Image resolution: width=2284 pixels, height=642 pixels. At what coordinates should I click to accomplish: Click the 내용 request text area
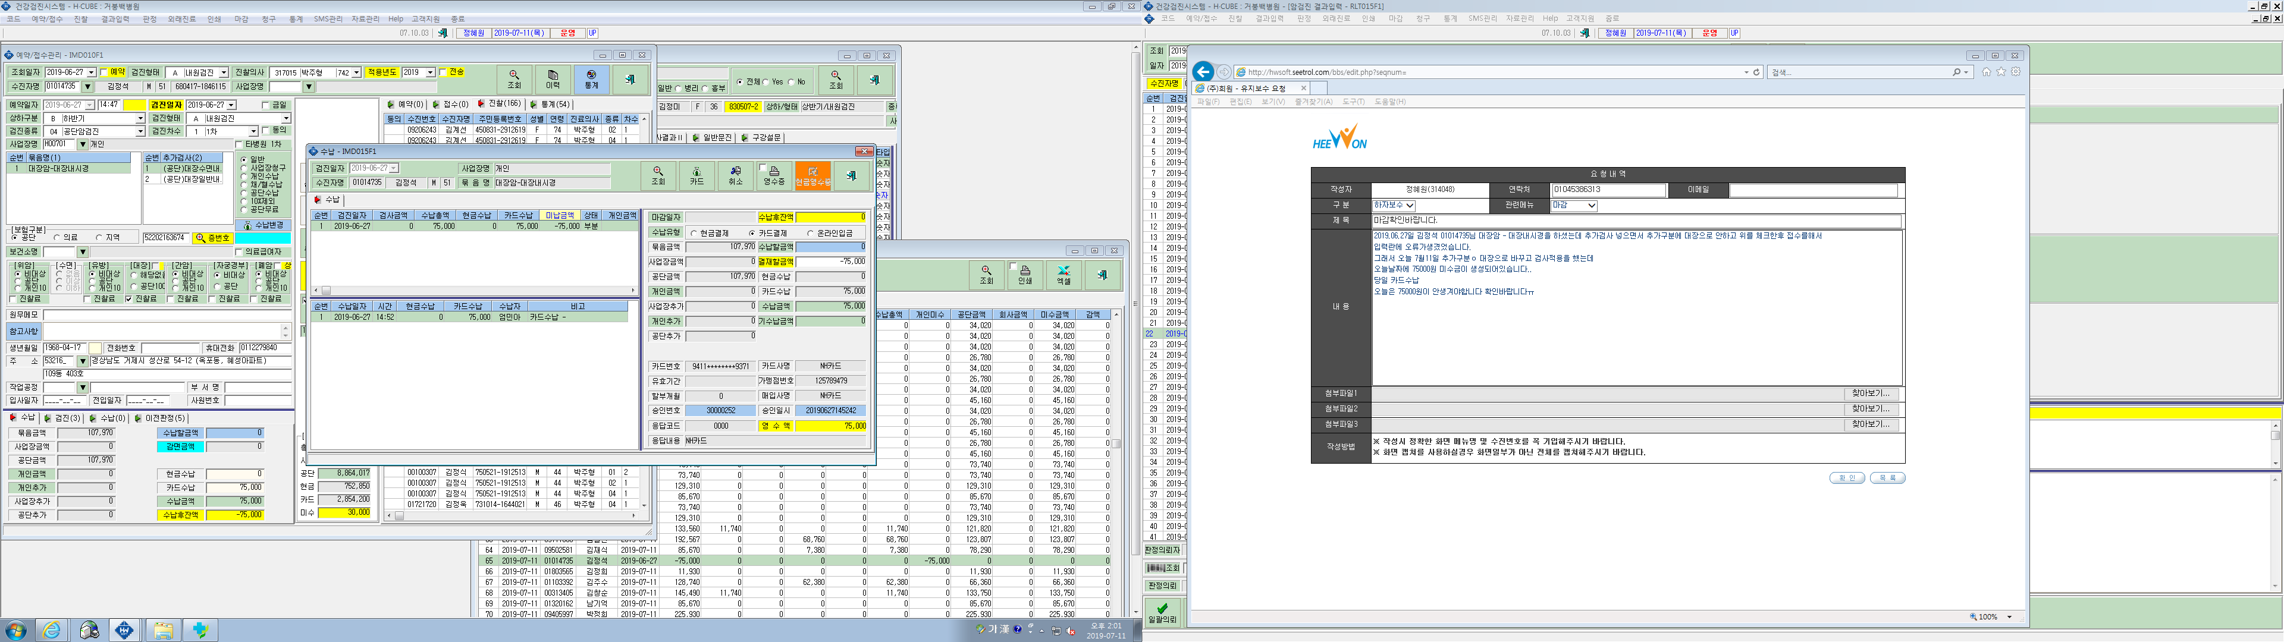[1637, 307]
